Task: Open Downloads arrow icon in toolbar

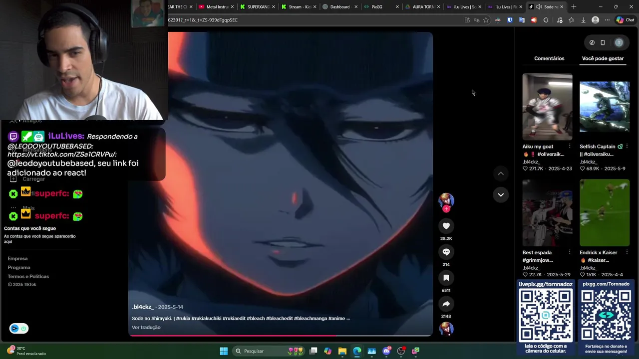Action: click(583, 20)
